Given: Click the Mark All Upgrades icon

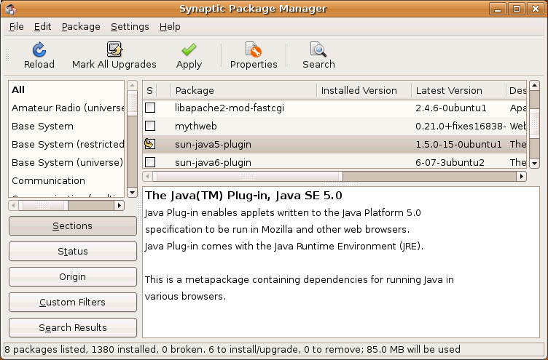Looking at the screenshot, I should tap(114, 49).
